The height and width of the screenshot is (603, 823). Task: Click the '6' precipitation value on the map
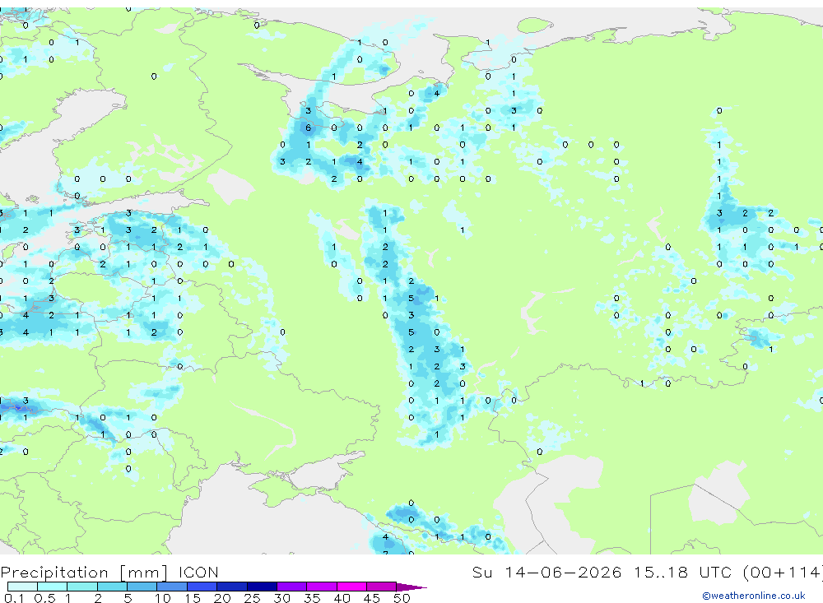pos(308,128)
